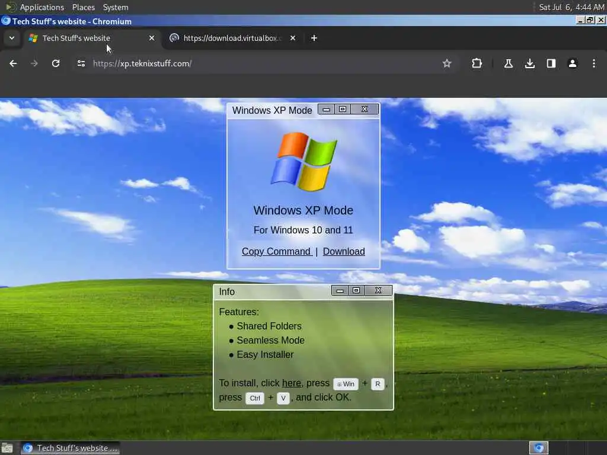607x455 pixels.
Task: Reload the current page
Action: 56,63
